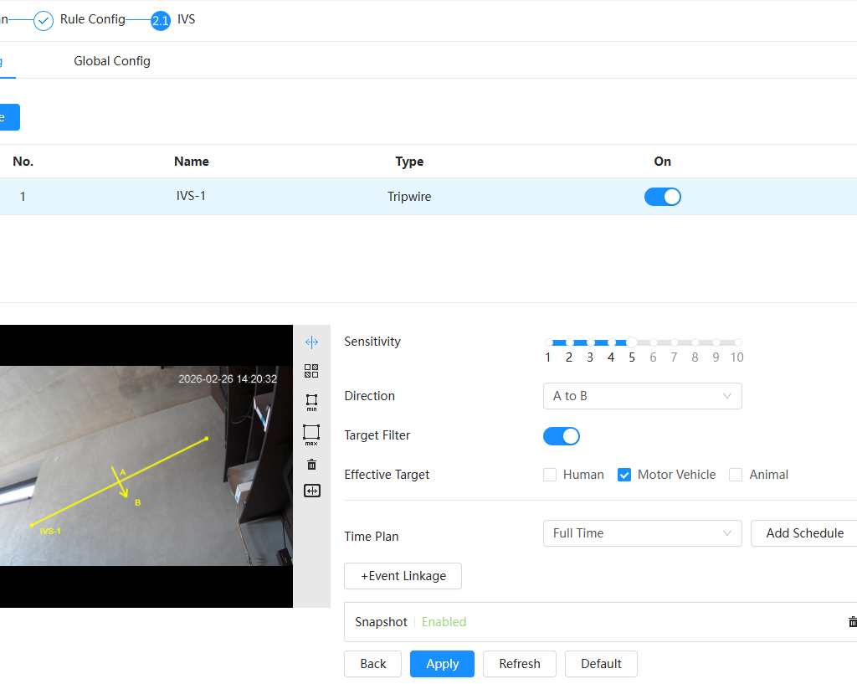The width and height of the screenshot is (857, 684).
Task: Select the tripwire line drawing tool
Action: point(311,342)
